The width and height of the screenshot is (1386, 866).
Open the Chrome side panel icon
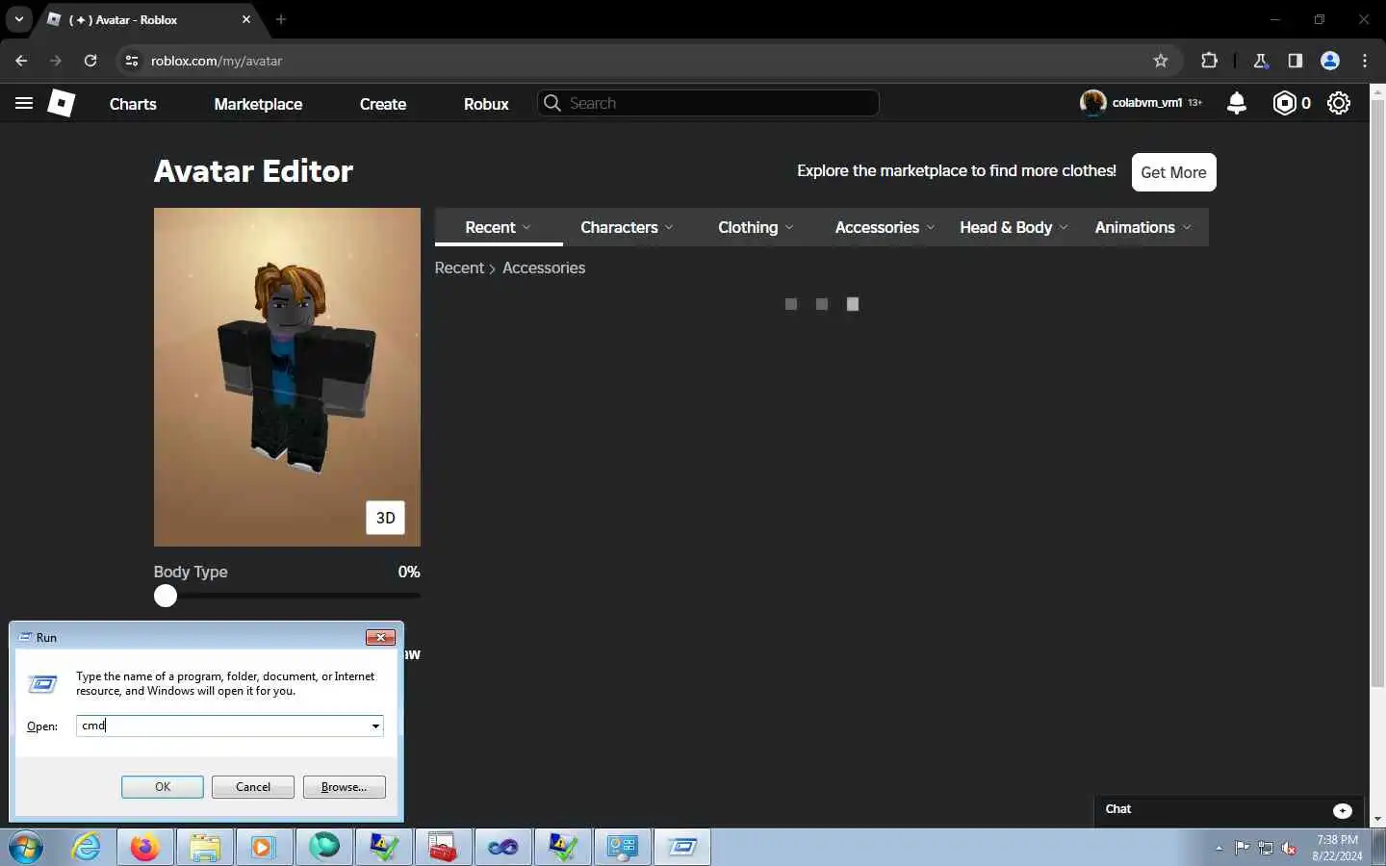click(x=1296, y=61)
